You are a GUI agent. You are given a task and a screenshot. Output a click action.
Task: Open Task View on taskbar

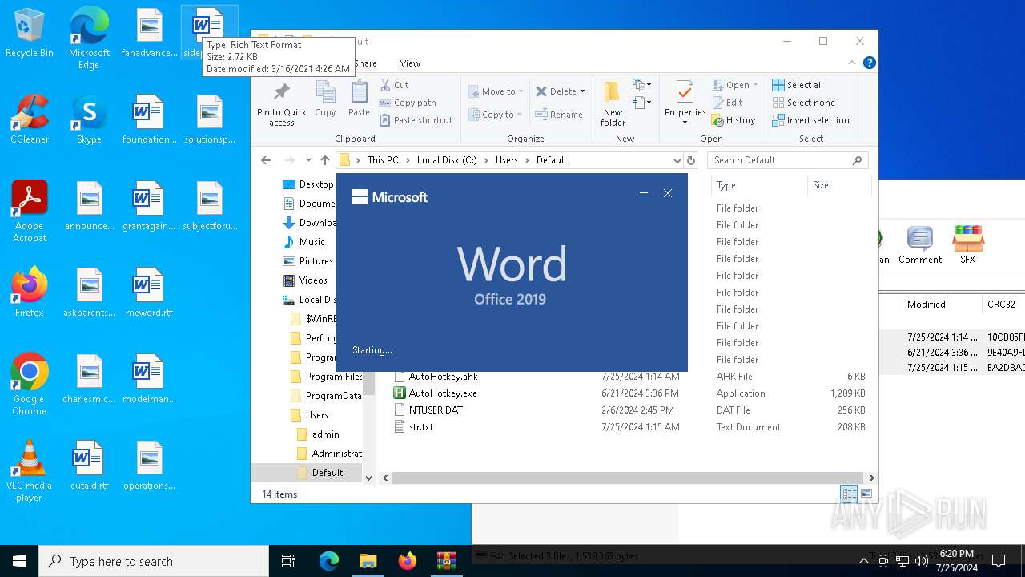point(288,561)
